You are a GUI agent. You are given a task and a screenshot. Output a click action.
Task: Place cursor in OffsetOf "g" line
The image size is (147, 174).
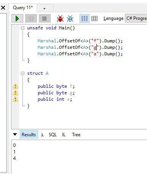(x=80, y=47)
